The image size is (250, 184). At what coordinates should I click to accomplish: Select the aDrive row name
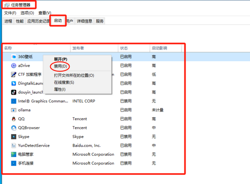pos(24,66)
